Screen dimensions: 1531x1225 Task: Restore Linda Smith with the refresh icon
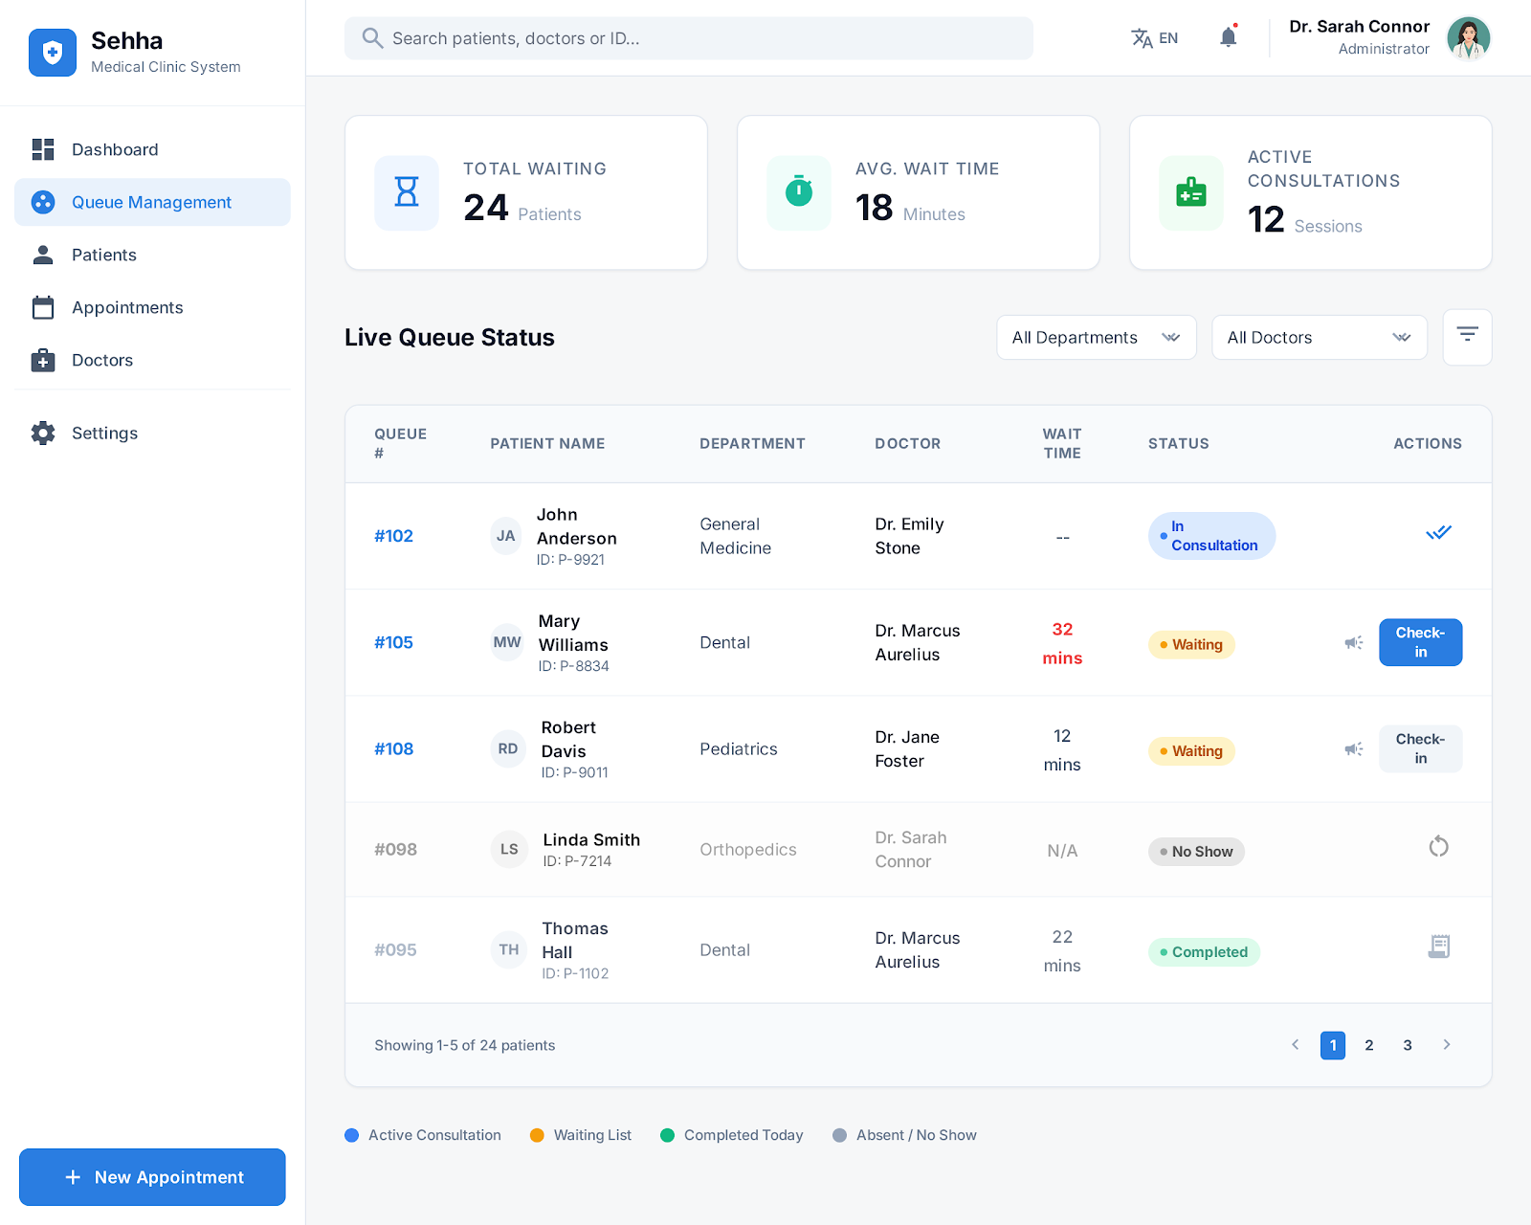pos(1438,847)
